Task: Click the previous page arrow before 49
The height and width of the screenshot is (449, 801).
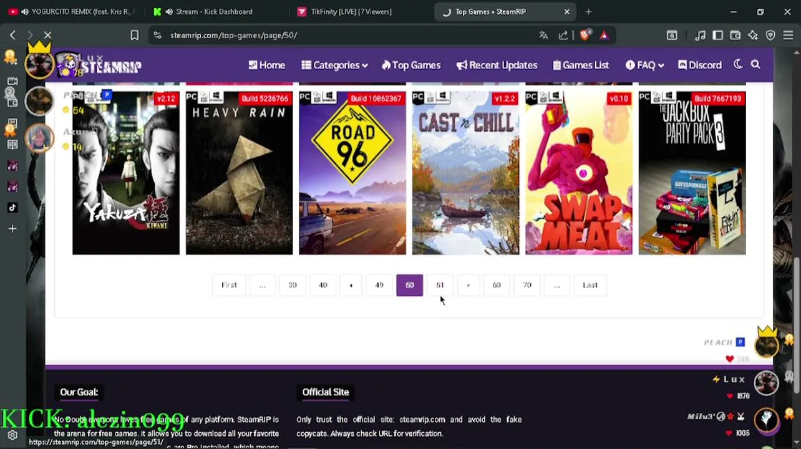Action: pyautogui.click(x=351, y=285)
